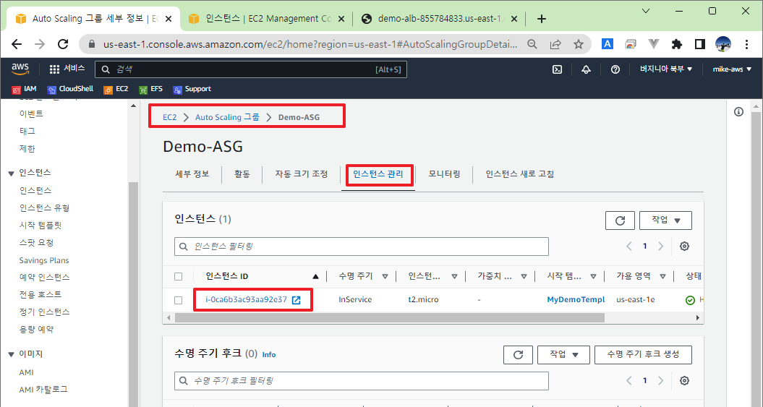Screen dimensions: 763x407
Task: Focus the 수명 주기 후크 필터링 field
Action: point(361,381)
